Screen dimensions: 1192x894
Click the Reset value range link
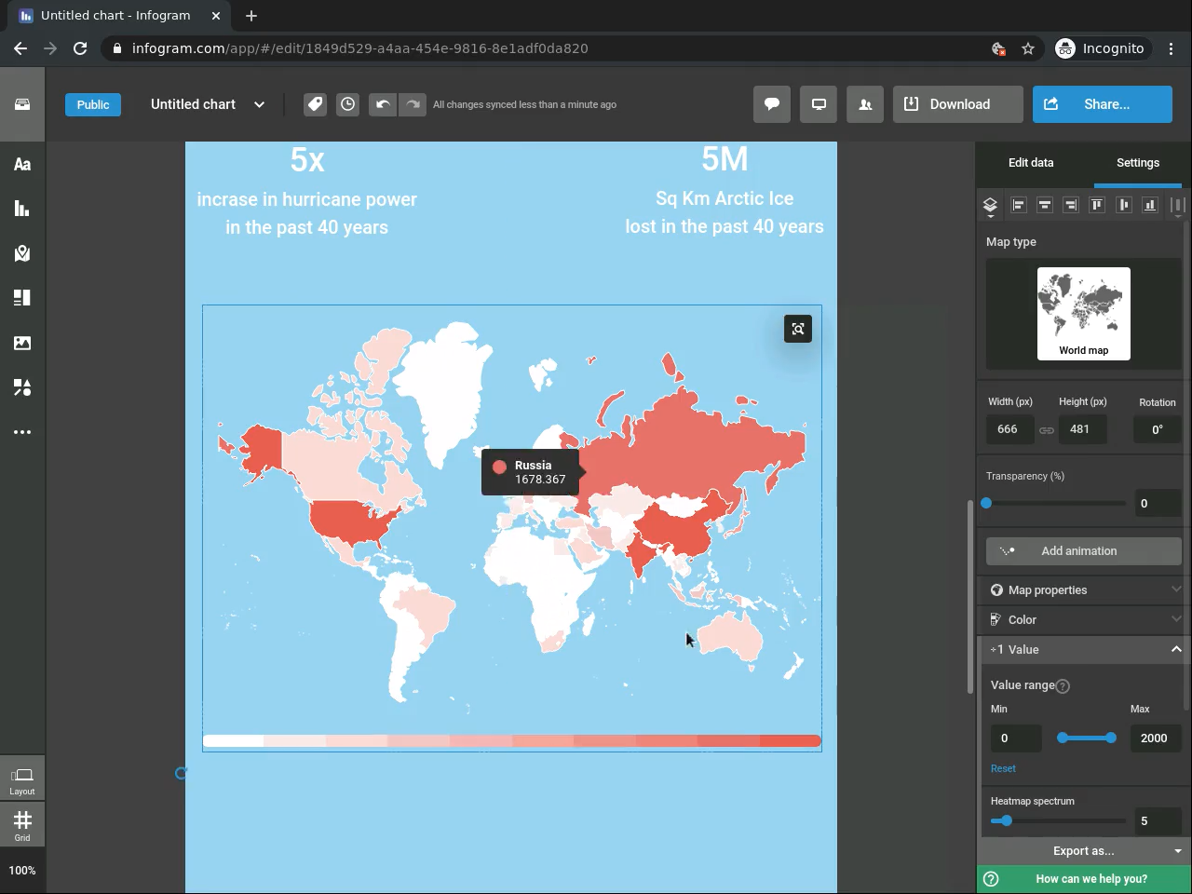click(1003, 768)
